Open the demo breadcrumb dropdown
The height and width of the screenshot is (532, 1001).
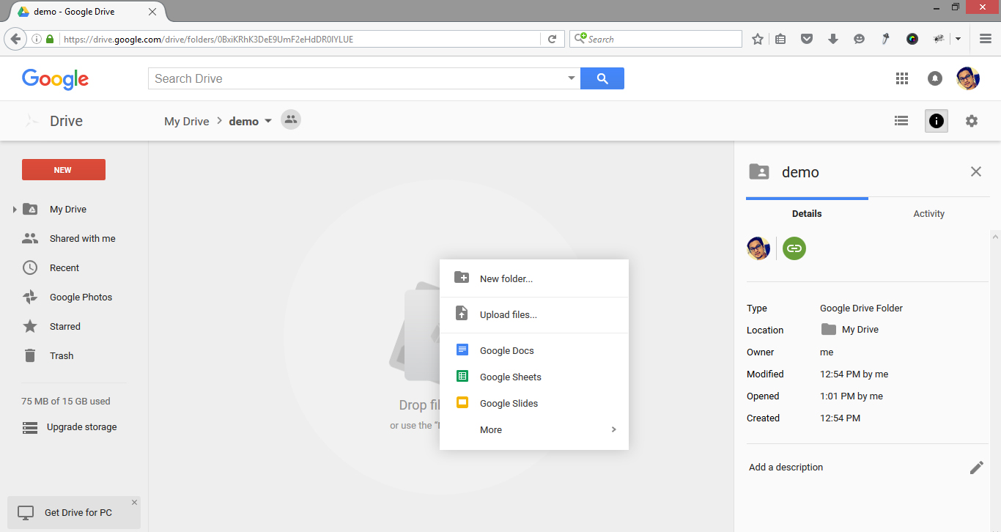268,120
